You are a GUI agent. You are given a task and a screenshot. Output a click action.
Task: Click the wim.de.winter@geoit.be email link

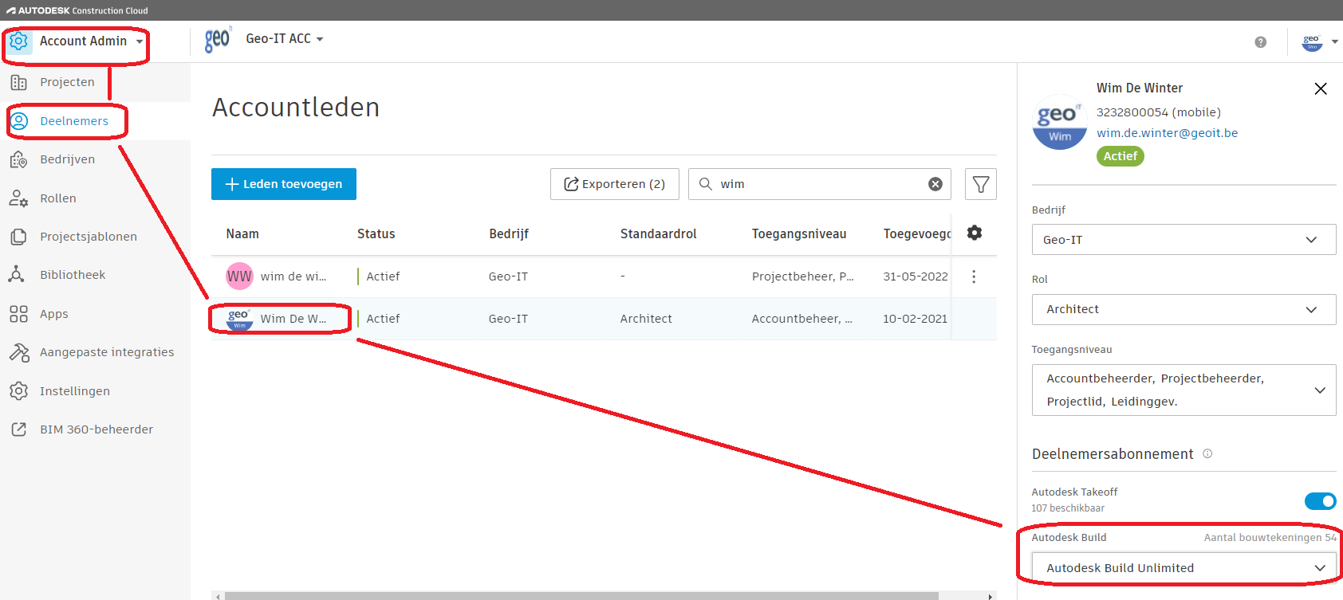(x=1168, y=133)
